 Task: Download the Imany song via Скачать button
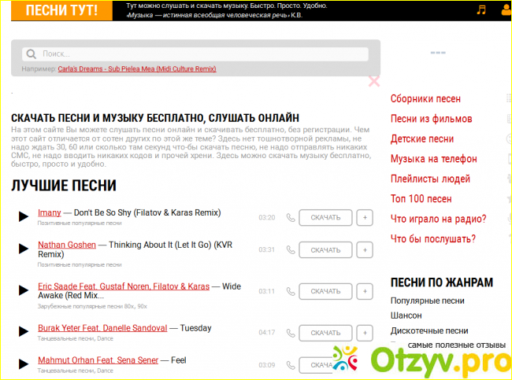click(x=325, y=218)
